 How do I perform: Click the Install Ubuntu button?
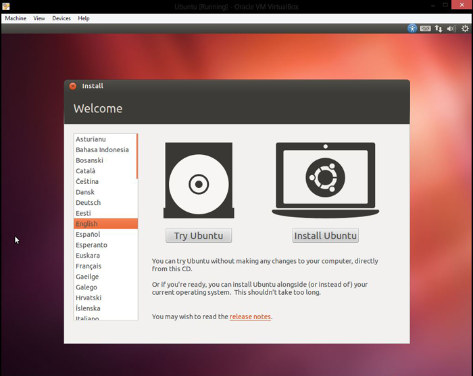click(x=326, y=235)
